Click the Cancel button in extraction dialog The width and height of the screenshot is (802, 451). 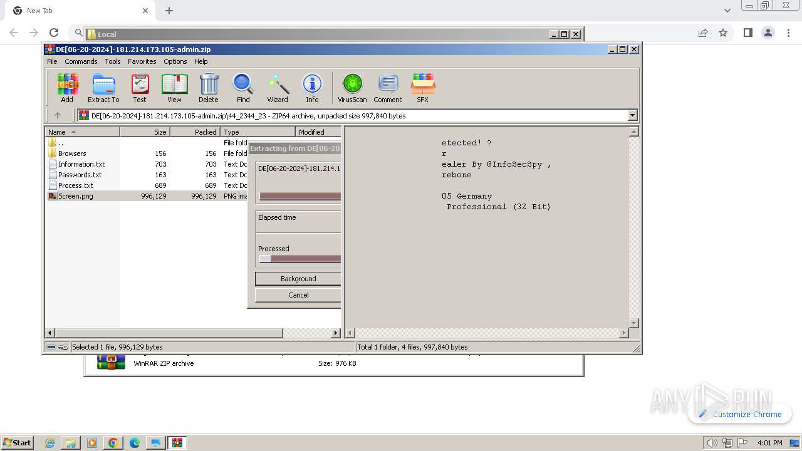click(298, 295)
